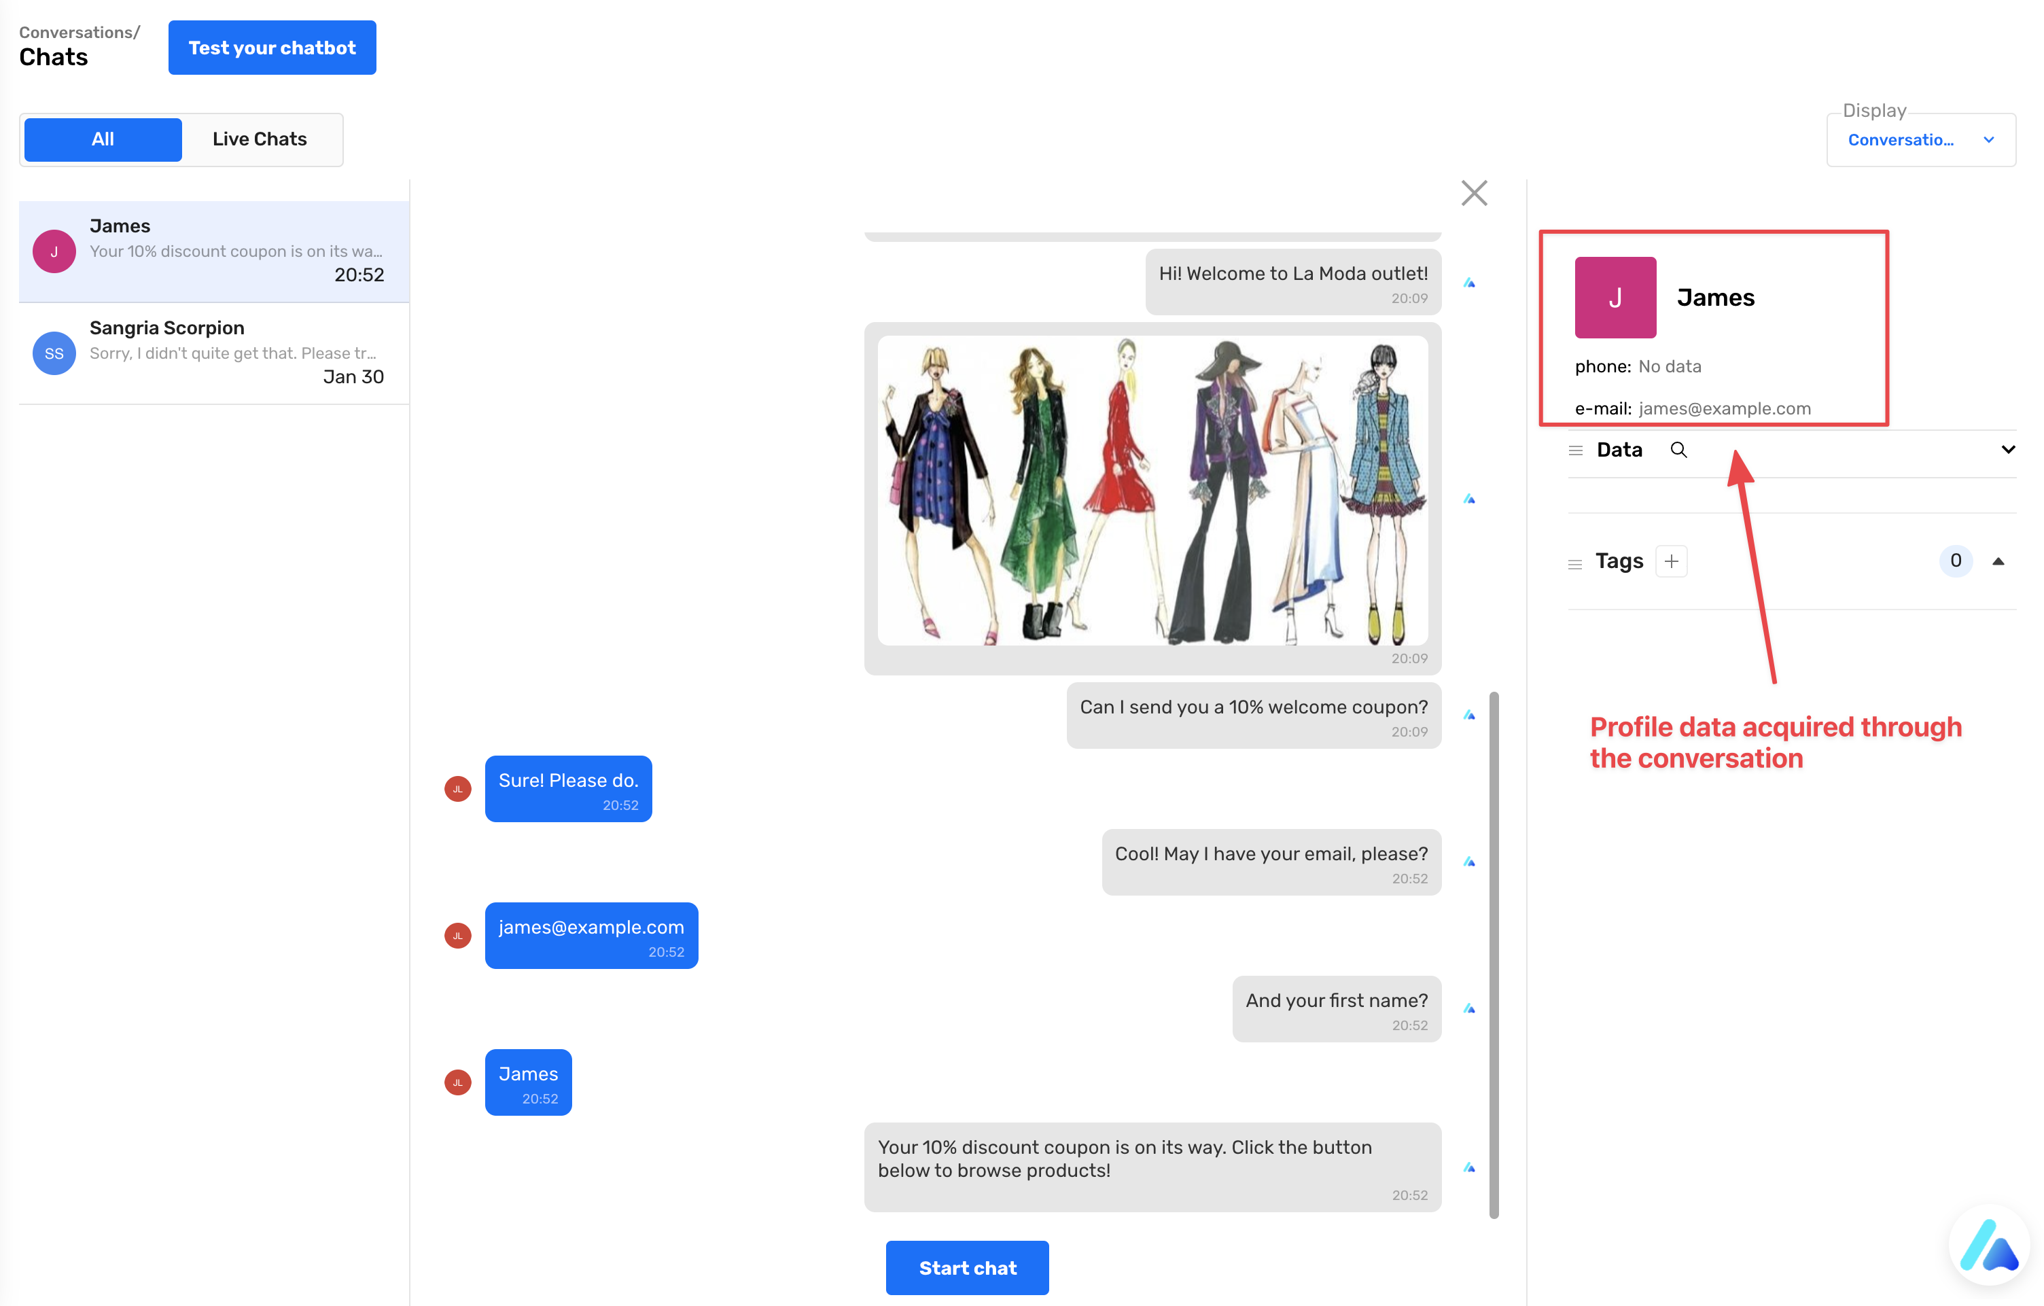This screenshot has width=2044, height=1306.
Task: Expand the Data section chevron
Action: tap(2007, 450)
